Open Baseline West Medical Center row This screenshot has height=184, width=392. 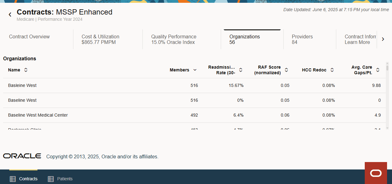[x=38, y=115]
